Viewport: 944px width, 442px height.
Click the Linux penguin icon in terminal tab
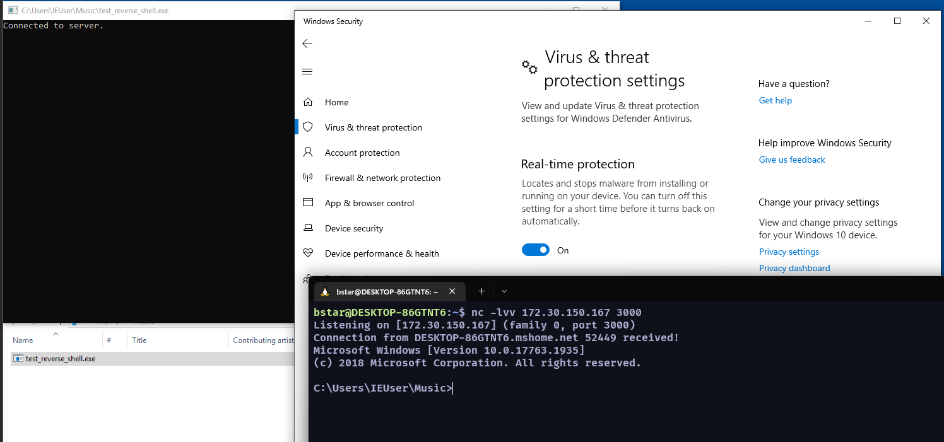(325, 291)
